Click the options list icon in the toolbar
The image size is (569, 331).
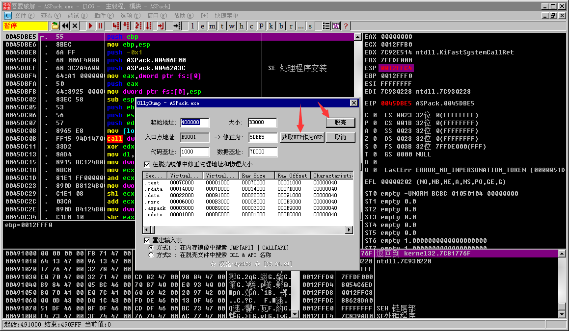[x=326, y=25]
